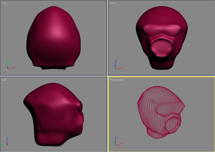Viewport: 215px width, 152px height.
Task: Click the Left viewport label
Action: [4, 80]
